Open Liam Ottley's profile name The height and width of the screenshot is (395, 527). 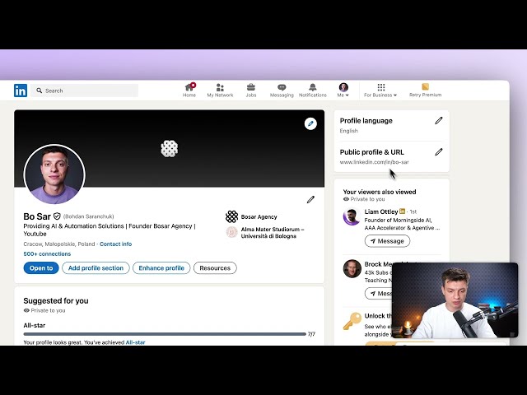[x=381, y=211]
